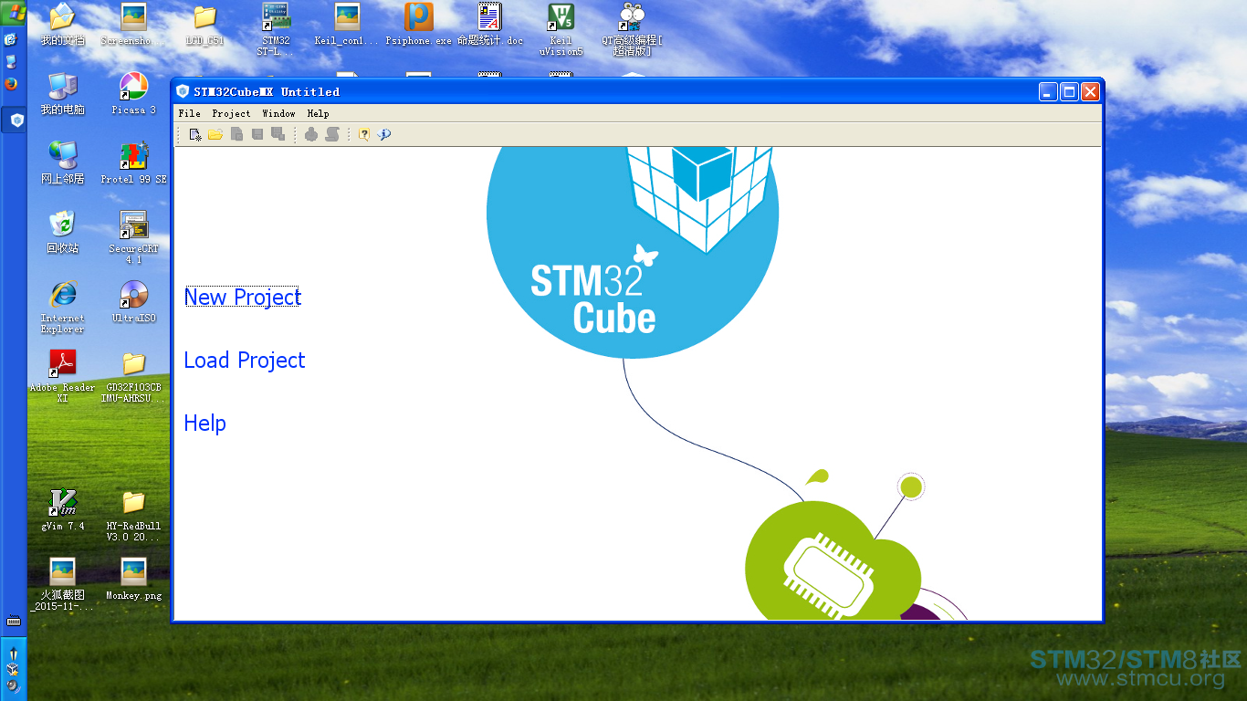Select the Picasa 3 shortcut
Viewport: 1247px width, 701px height.
point(133,94)
